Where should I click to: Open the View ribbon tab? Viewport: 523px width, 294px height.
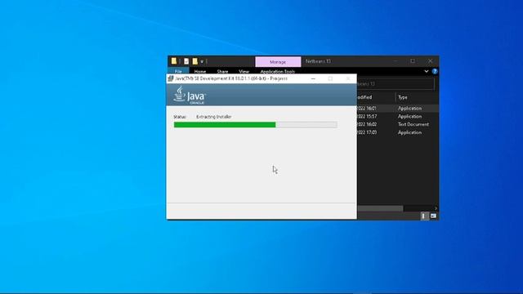click(x=244, y=71)
